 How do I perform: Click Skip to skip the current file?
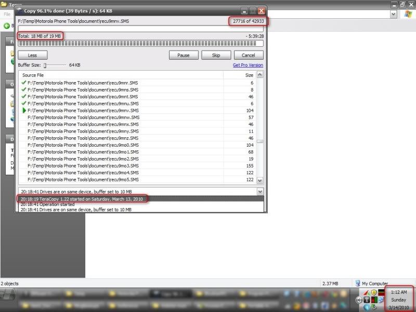coord(216,55)
